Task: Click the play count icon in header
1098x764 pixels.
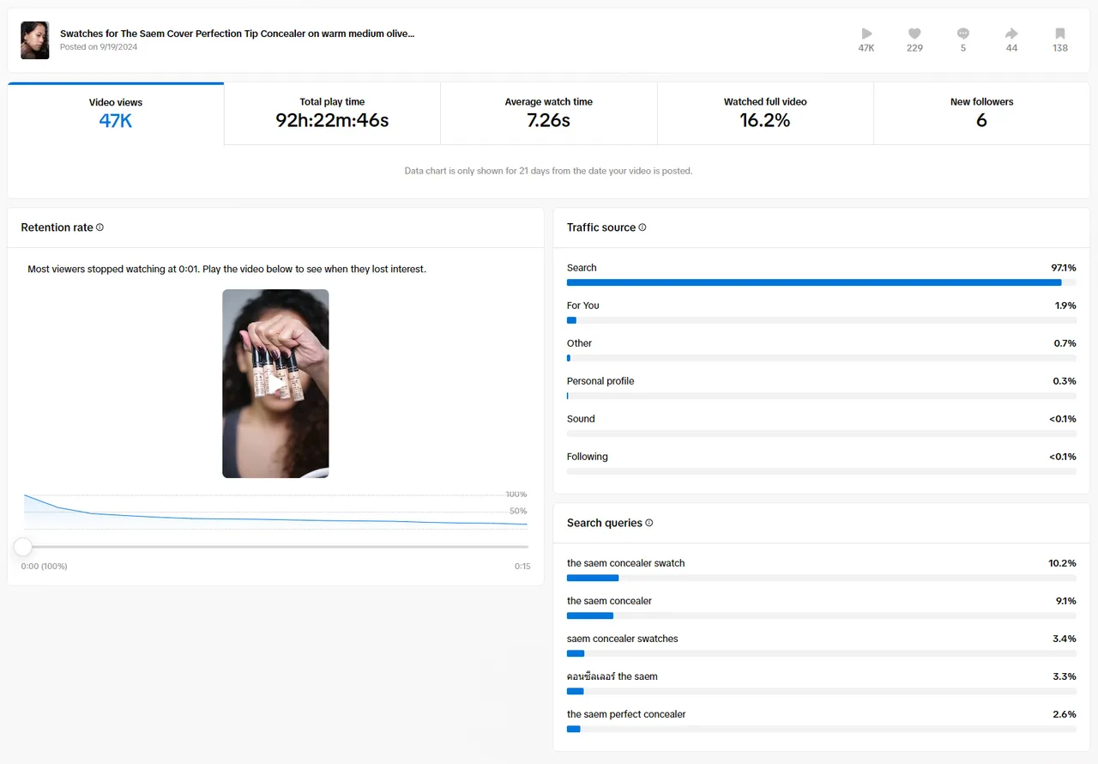Action: pyautogui.click(x=866, y=33)
